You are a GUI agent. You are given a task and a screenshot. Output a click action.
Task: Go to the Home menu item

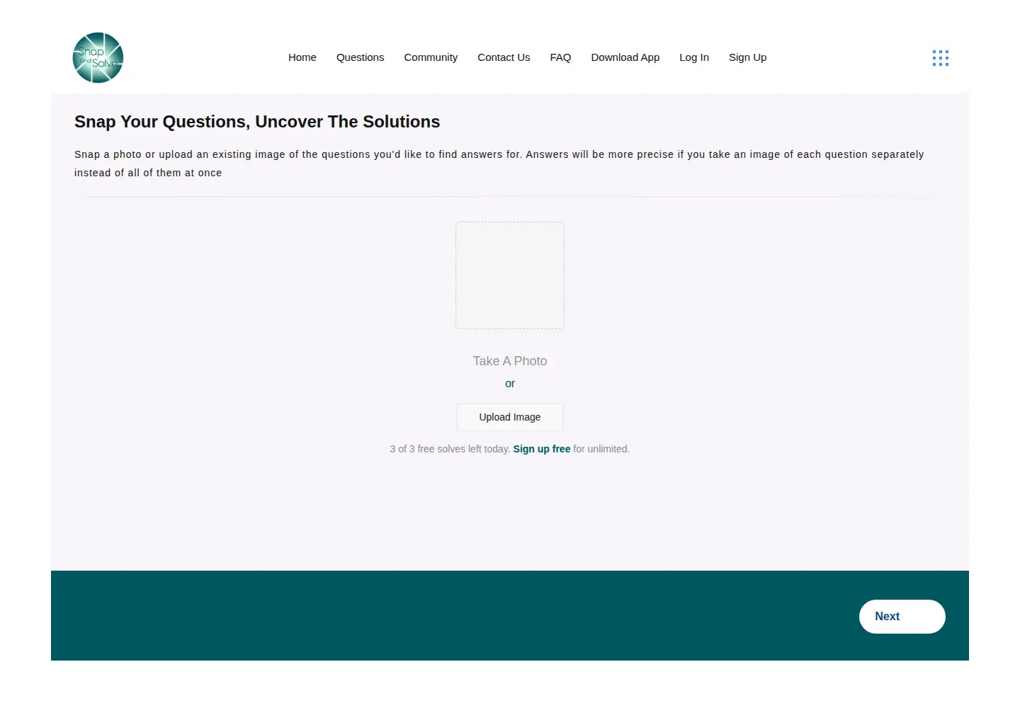pyautogui.click(x=302, y=57)
